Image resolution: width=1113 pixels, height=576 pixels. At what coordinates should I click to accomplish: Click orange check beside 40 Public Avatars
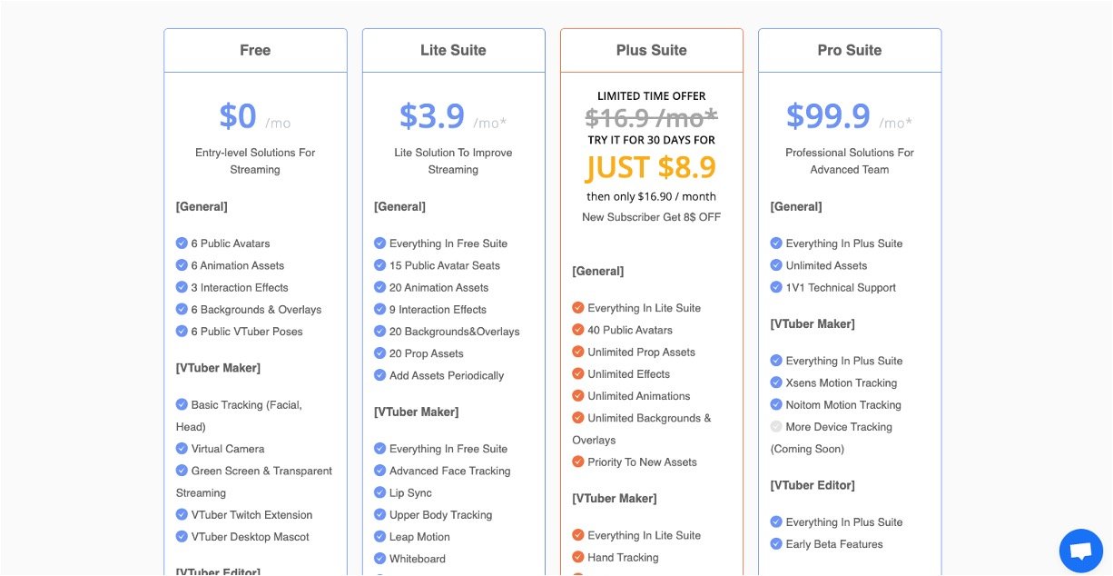click(x=578, y=330)
